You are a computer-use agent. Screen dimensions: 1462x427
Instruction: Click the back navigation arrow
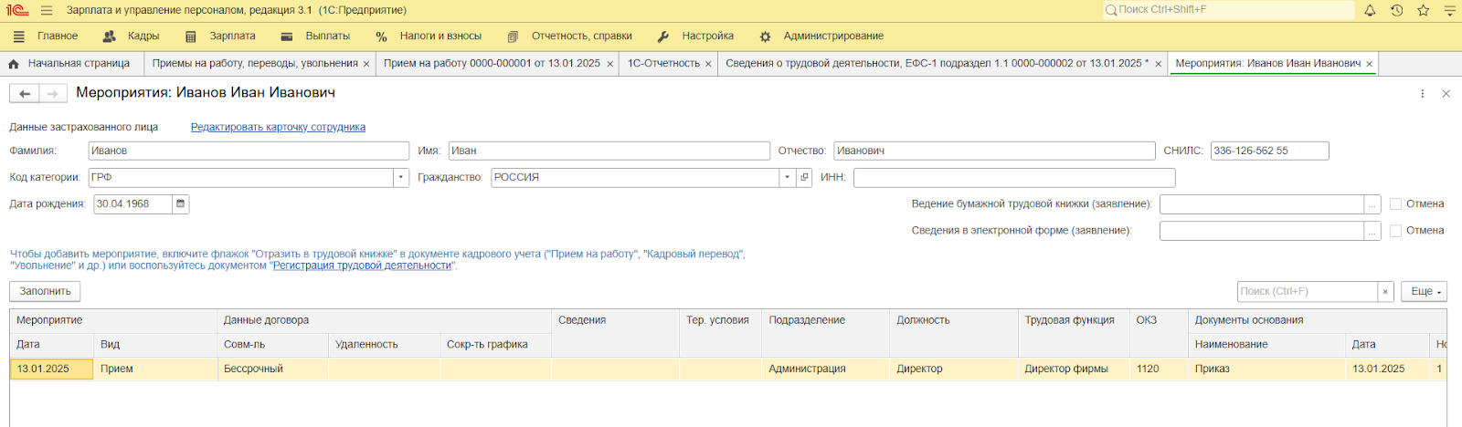25,93
